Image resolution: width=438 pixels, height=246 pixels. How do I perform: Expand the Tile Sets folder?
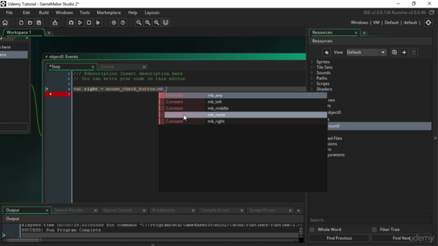tap(312, 67)
